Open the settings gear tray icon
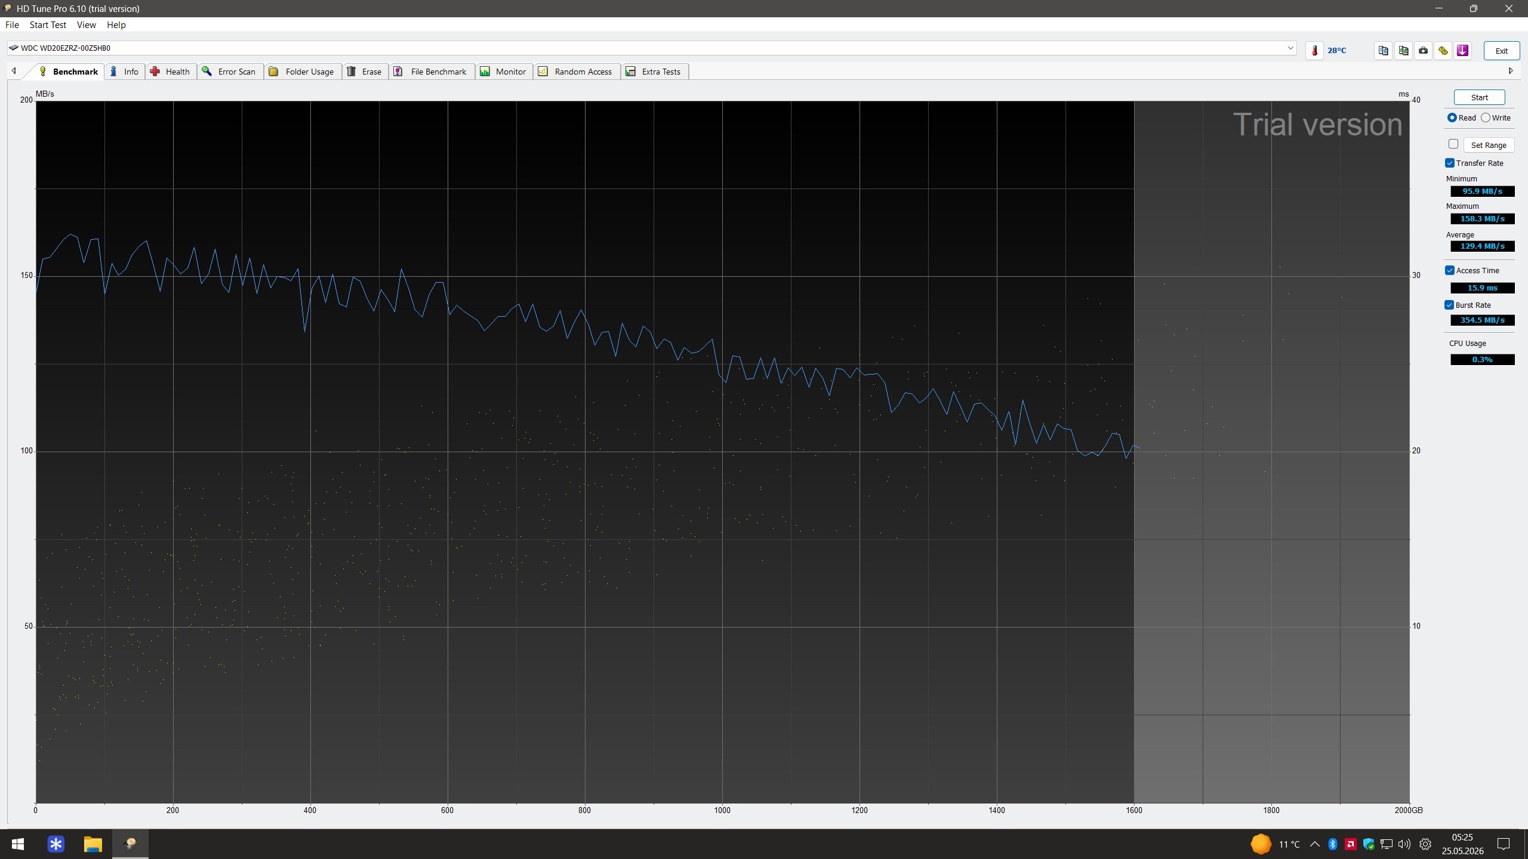The width and height of the screenshot is (1528, 859). coord(1425,844)
